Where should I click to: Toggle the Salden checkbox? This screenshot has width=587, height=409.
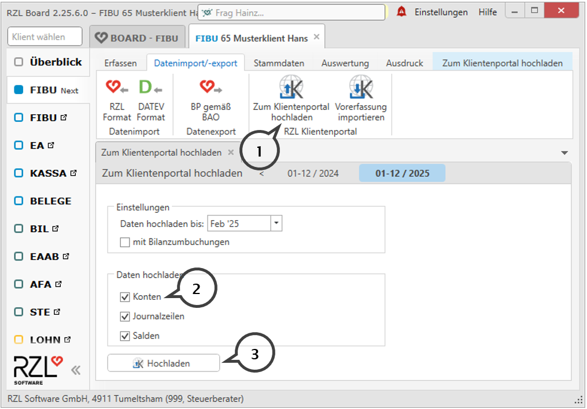tap(125, 336)
